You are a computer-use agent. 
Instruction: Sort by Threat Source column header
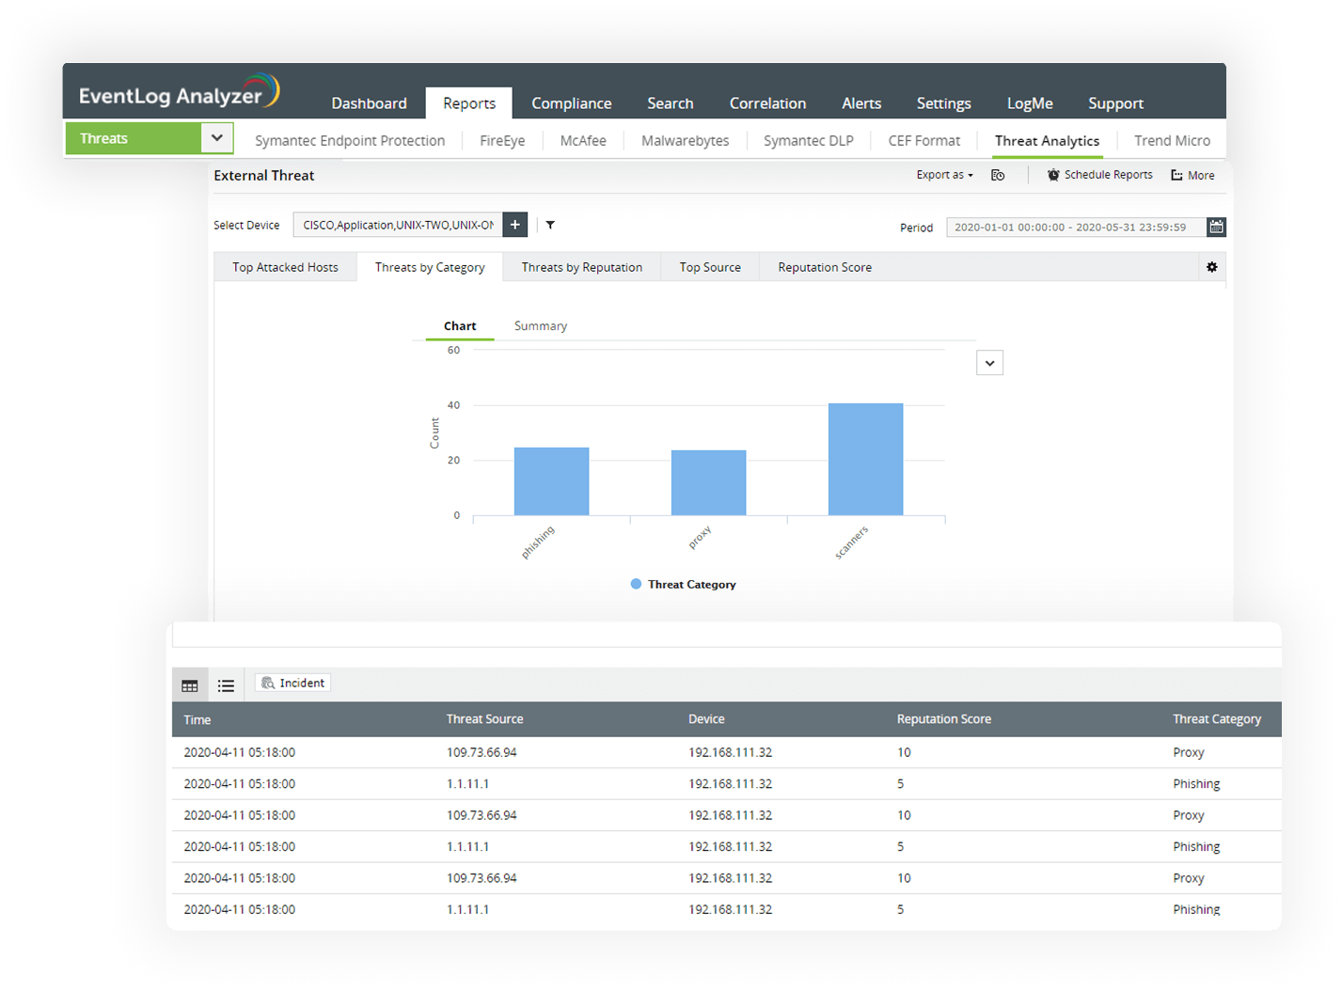click(484, 719)
